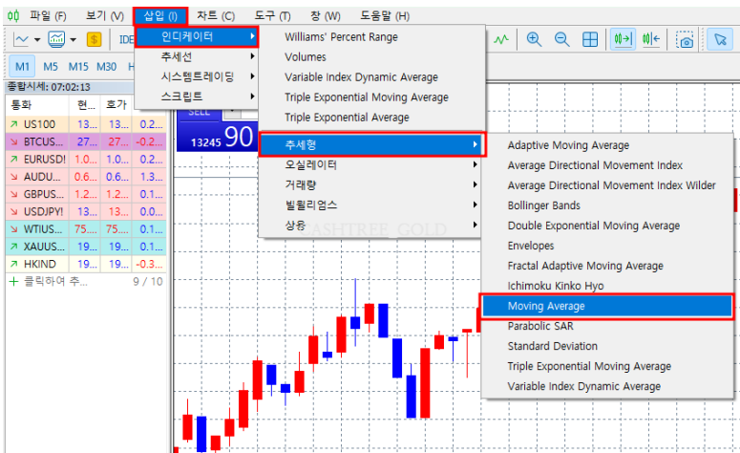Expand the 오실레이터 category
Viewport: 740px width, 453px height.
tap(370, 164)
